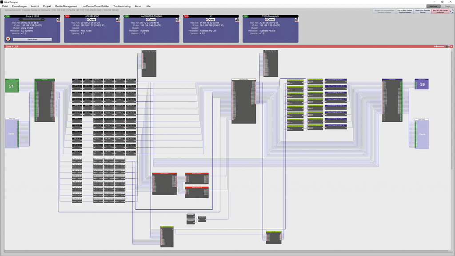Toggle ON status badge of Zone X1208
This screenshot has width=455, height=256.
click(x=7, y=16)
